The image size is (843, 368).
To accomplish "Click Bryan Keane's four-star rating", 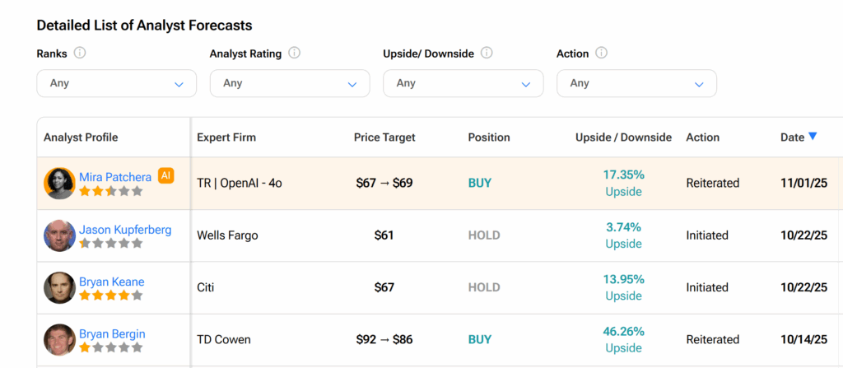I will (110, 296).
